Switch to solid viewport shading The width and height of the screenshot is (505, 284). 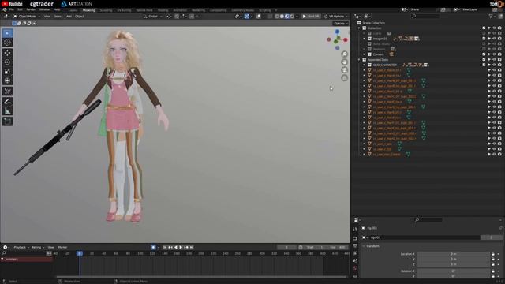tap(282, 16)
